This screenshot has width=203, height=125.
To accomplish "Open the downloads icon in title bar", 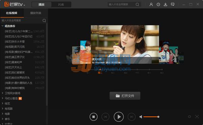I will coord(165,4).
